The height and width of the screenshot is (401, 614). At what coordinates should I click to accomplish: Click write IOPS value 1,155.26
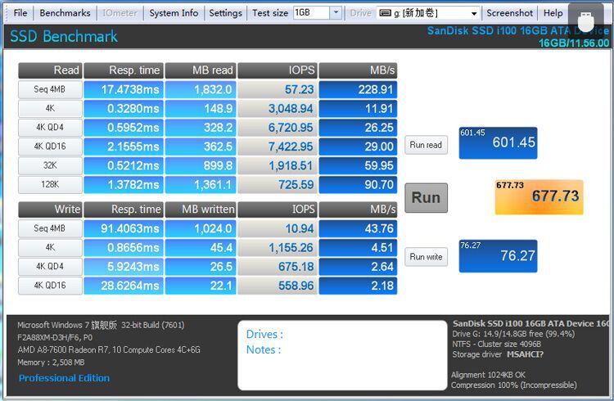(x=278, y=247)
